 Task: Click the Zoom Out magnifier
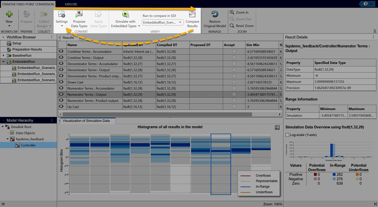pyautogui.click(x=232, y=19)
